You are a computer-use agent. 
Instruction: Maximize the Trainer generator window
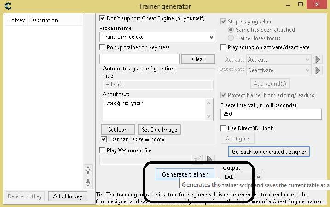(301, 5)
